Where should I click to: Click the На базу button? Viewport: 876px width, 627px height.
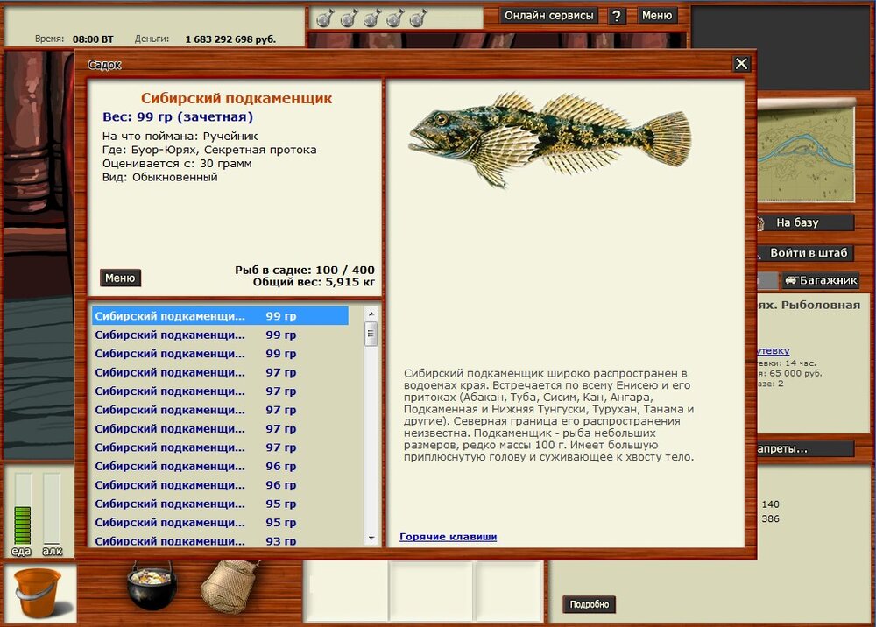805,222
